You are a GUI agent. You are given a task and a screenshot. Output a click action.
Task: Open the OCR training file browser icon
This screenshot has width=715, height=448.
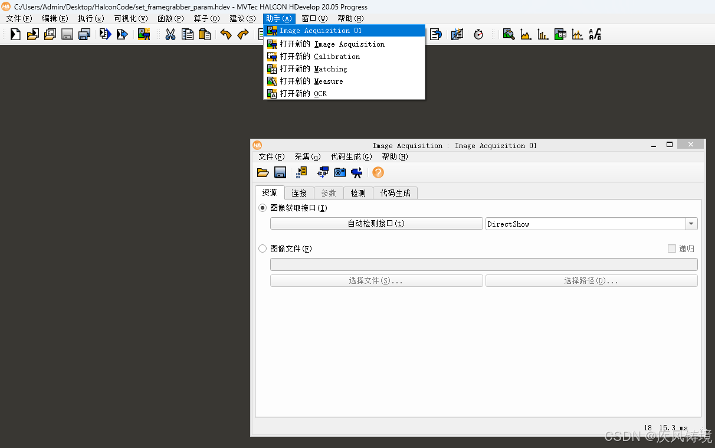pos(595,34)
